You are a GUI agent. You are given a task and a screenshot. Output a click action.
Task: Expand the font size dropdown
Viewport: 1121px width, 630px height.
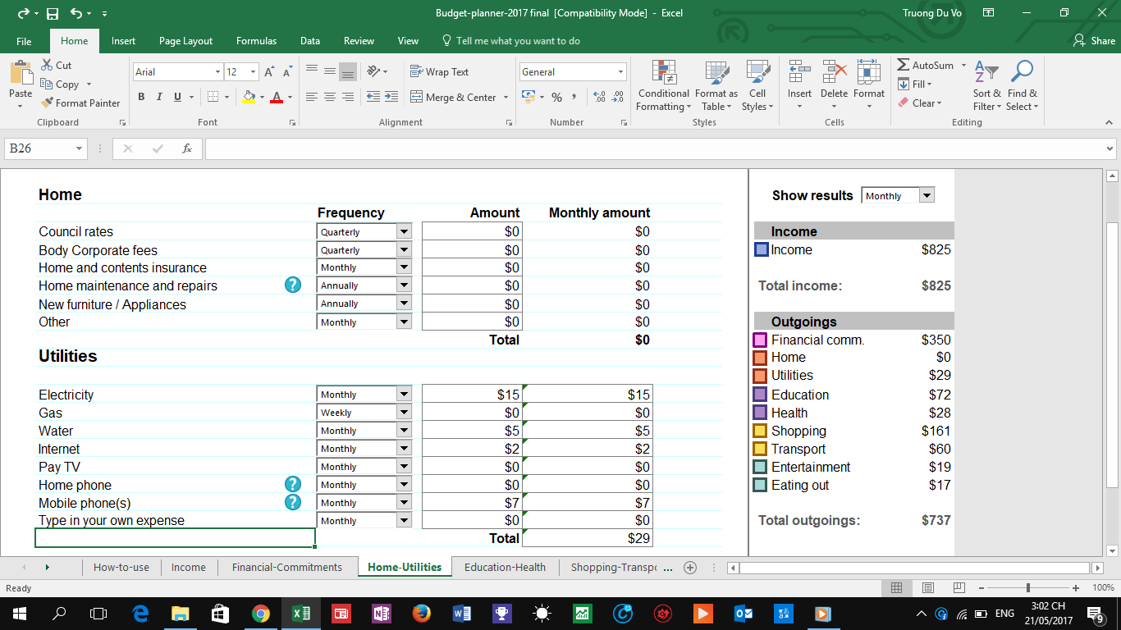(x=253, y=72)
